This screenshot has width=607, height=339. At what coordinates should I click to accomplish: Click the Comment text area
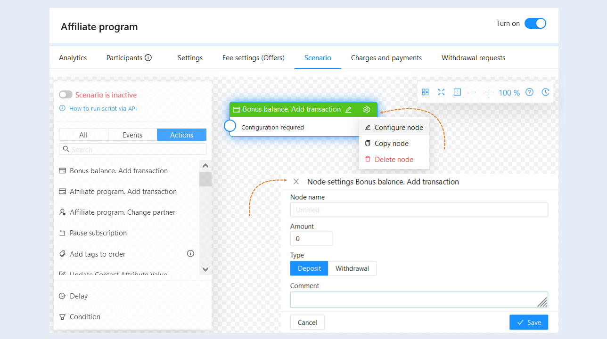[419, 300]
